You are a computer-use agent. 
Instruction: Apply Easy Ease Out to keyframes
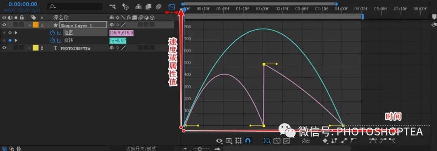392,141
